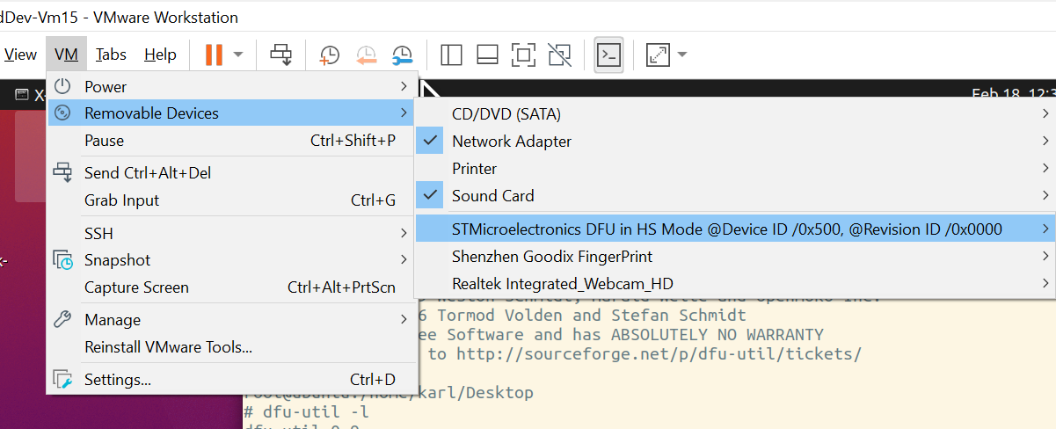
Task: Toggle the console view terminal icon
Action: coord(608,55)
